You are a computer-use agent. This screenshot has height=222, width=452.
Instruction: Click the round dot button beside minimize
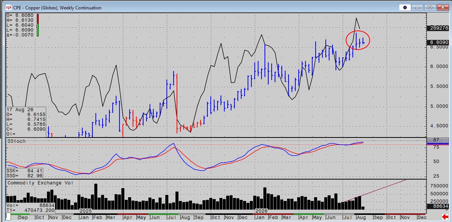click(405, 7)
